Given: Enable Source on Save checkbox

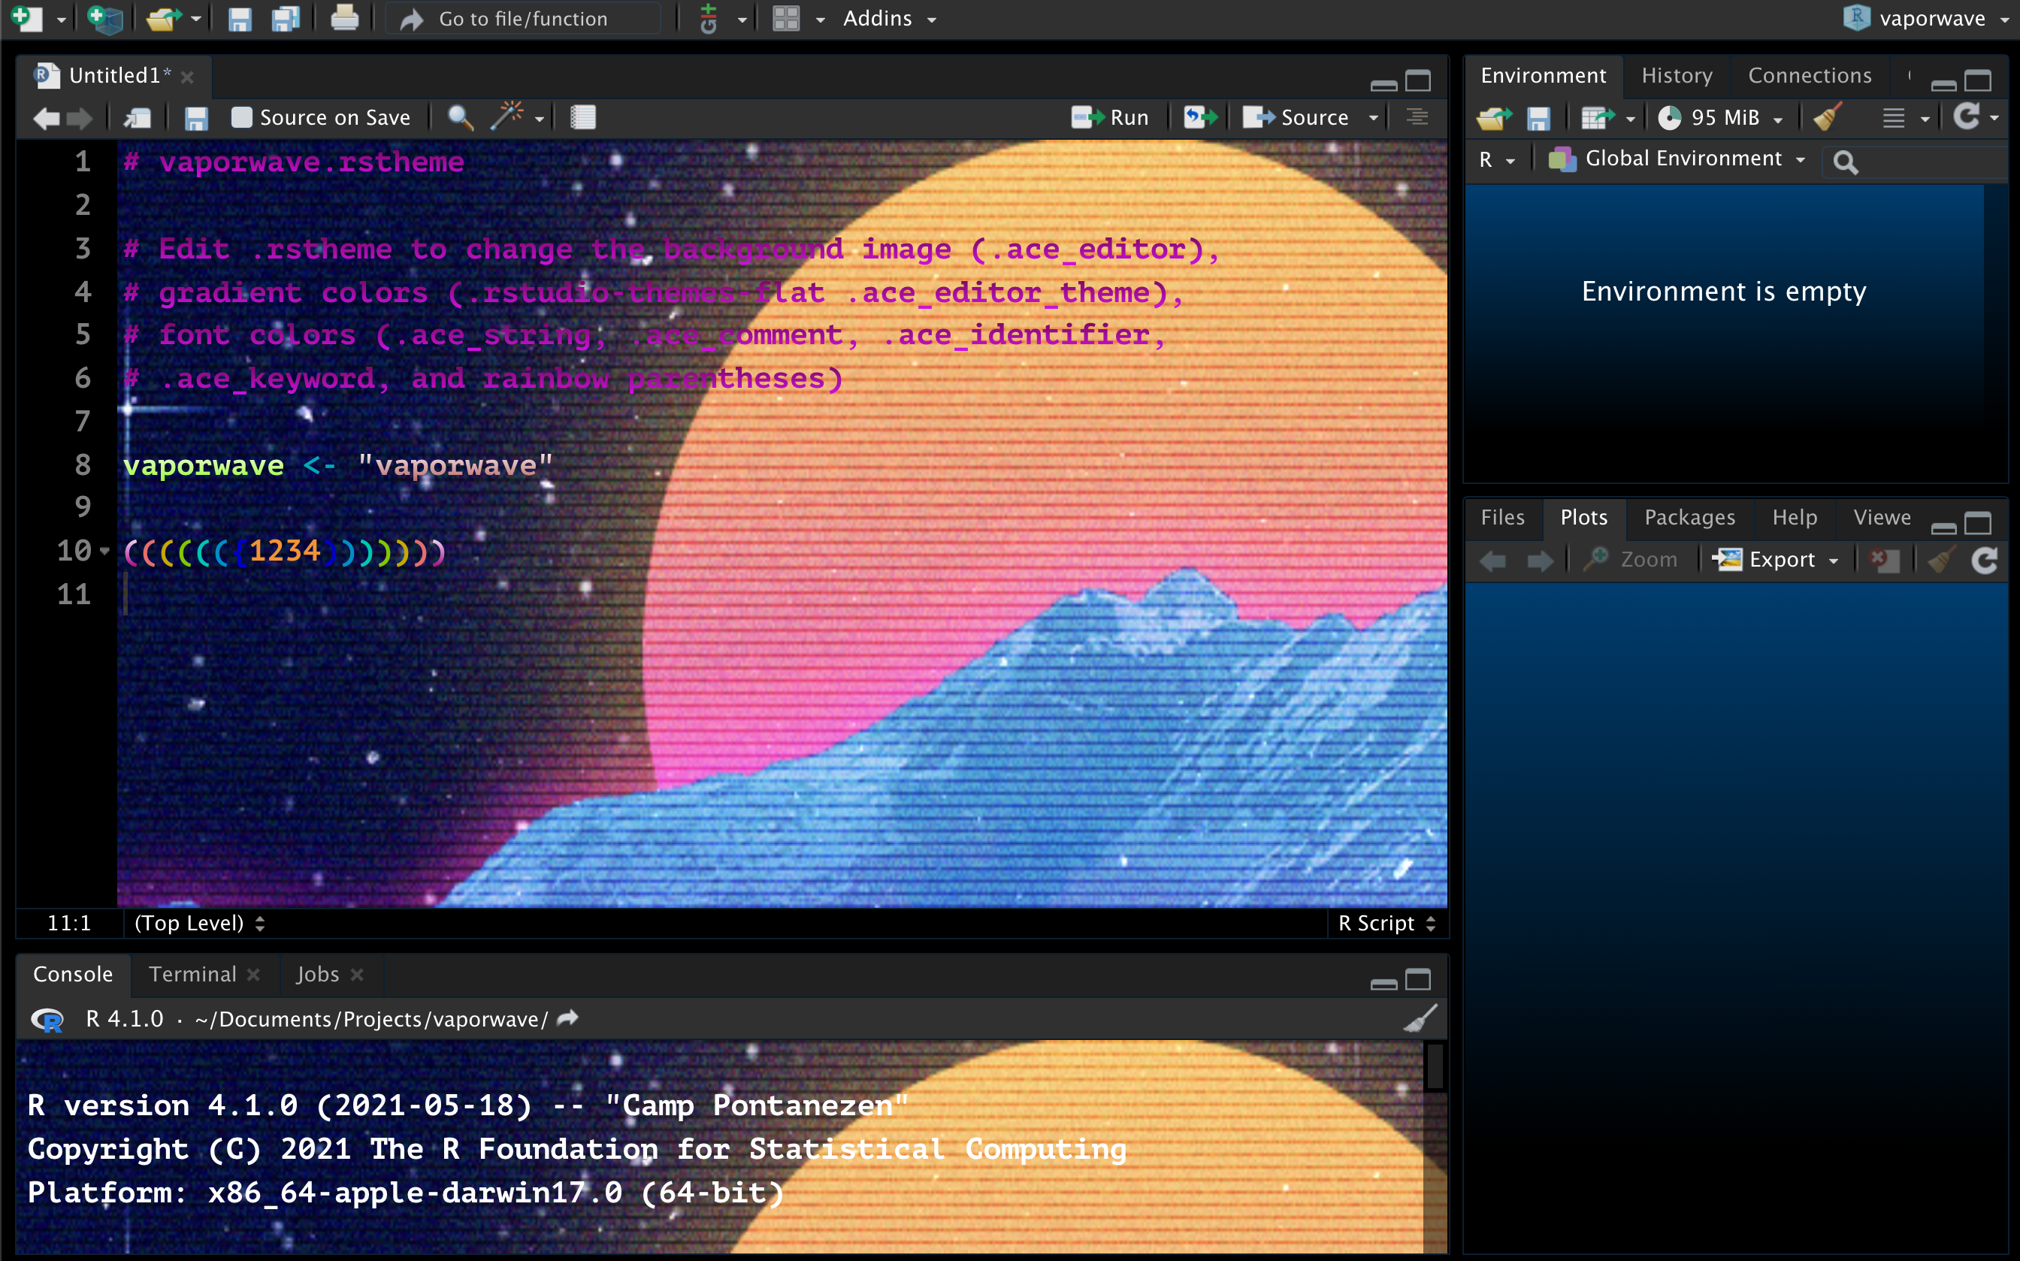Looking at the screenshot, I should 242,117.
